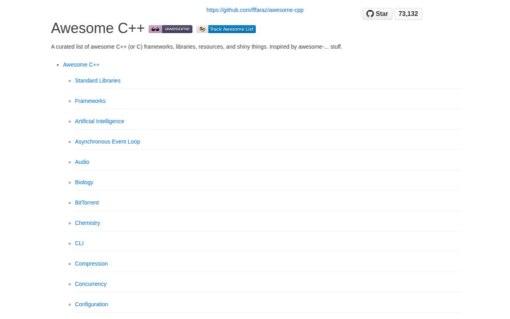Screen dimensions: 510x319
Task: Open the 73,132 stargazers count
Action: (x=408, y=14)
